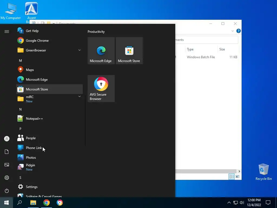Open the AVG Secure Browser tile

click(101, 89)
